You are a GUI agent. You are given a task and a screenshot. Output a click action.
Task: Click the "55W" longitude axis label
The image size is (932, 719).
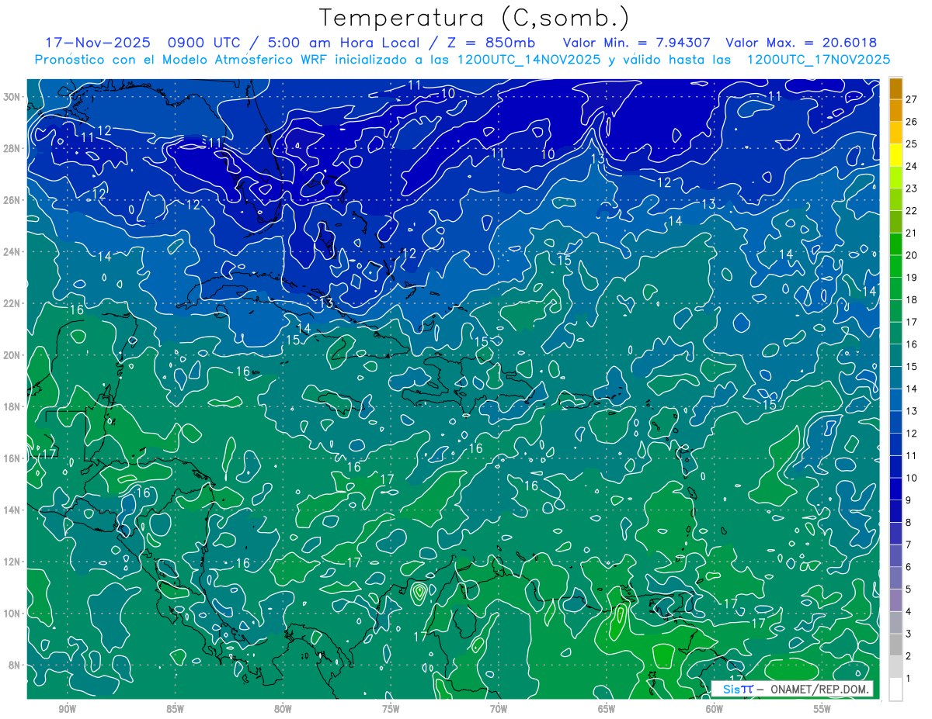pos(822,709)
